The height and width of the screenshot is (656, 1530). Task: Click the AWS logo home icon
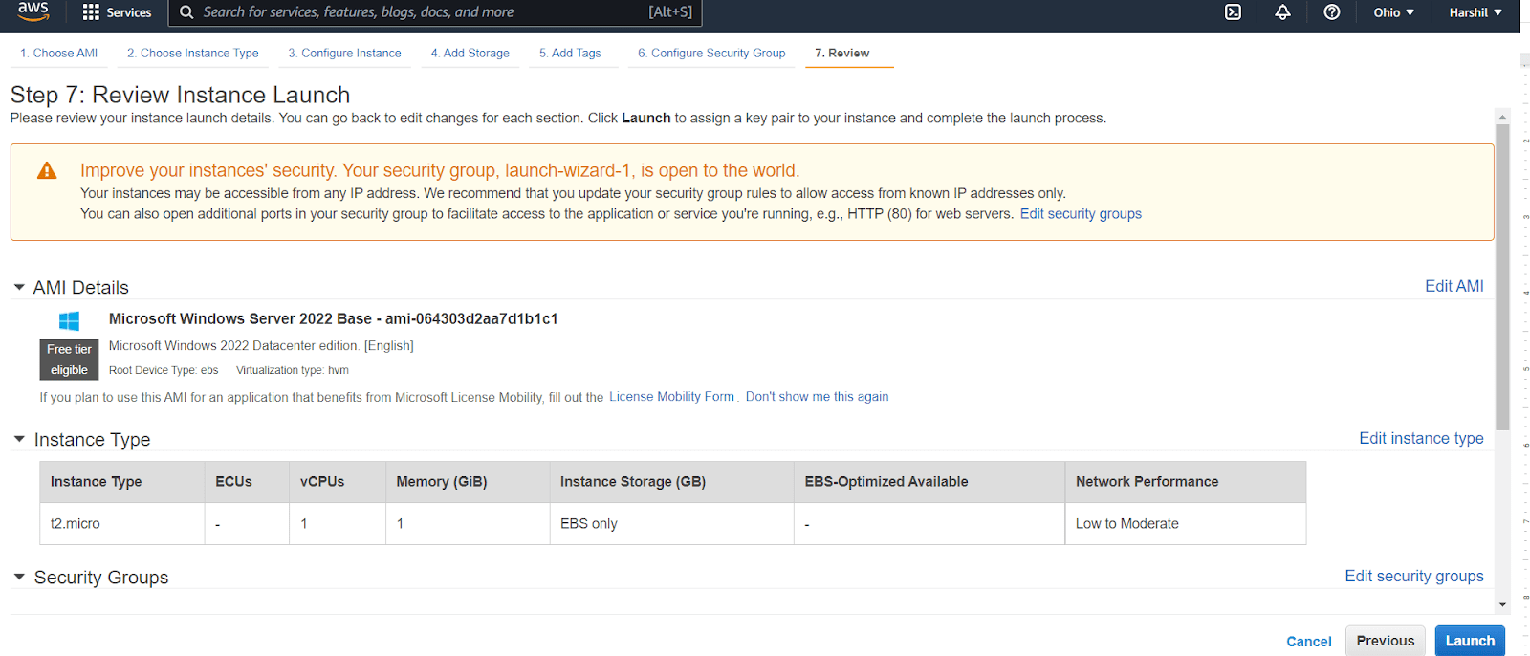pyautogui.click(x=33, y=11)
